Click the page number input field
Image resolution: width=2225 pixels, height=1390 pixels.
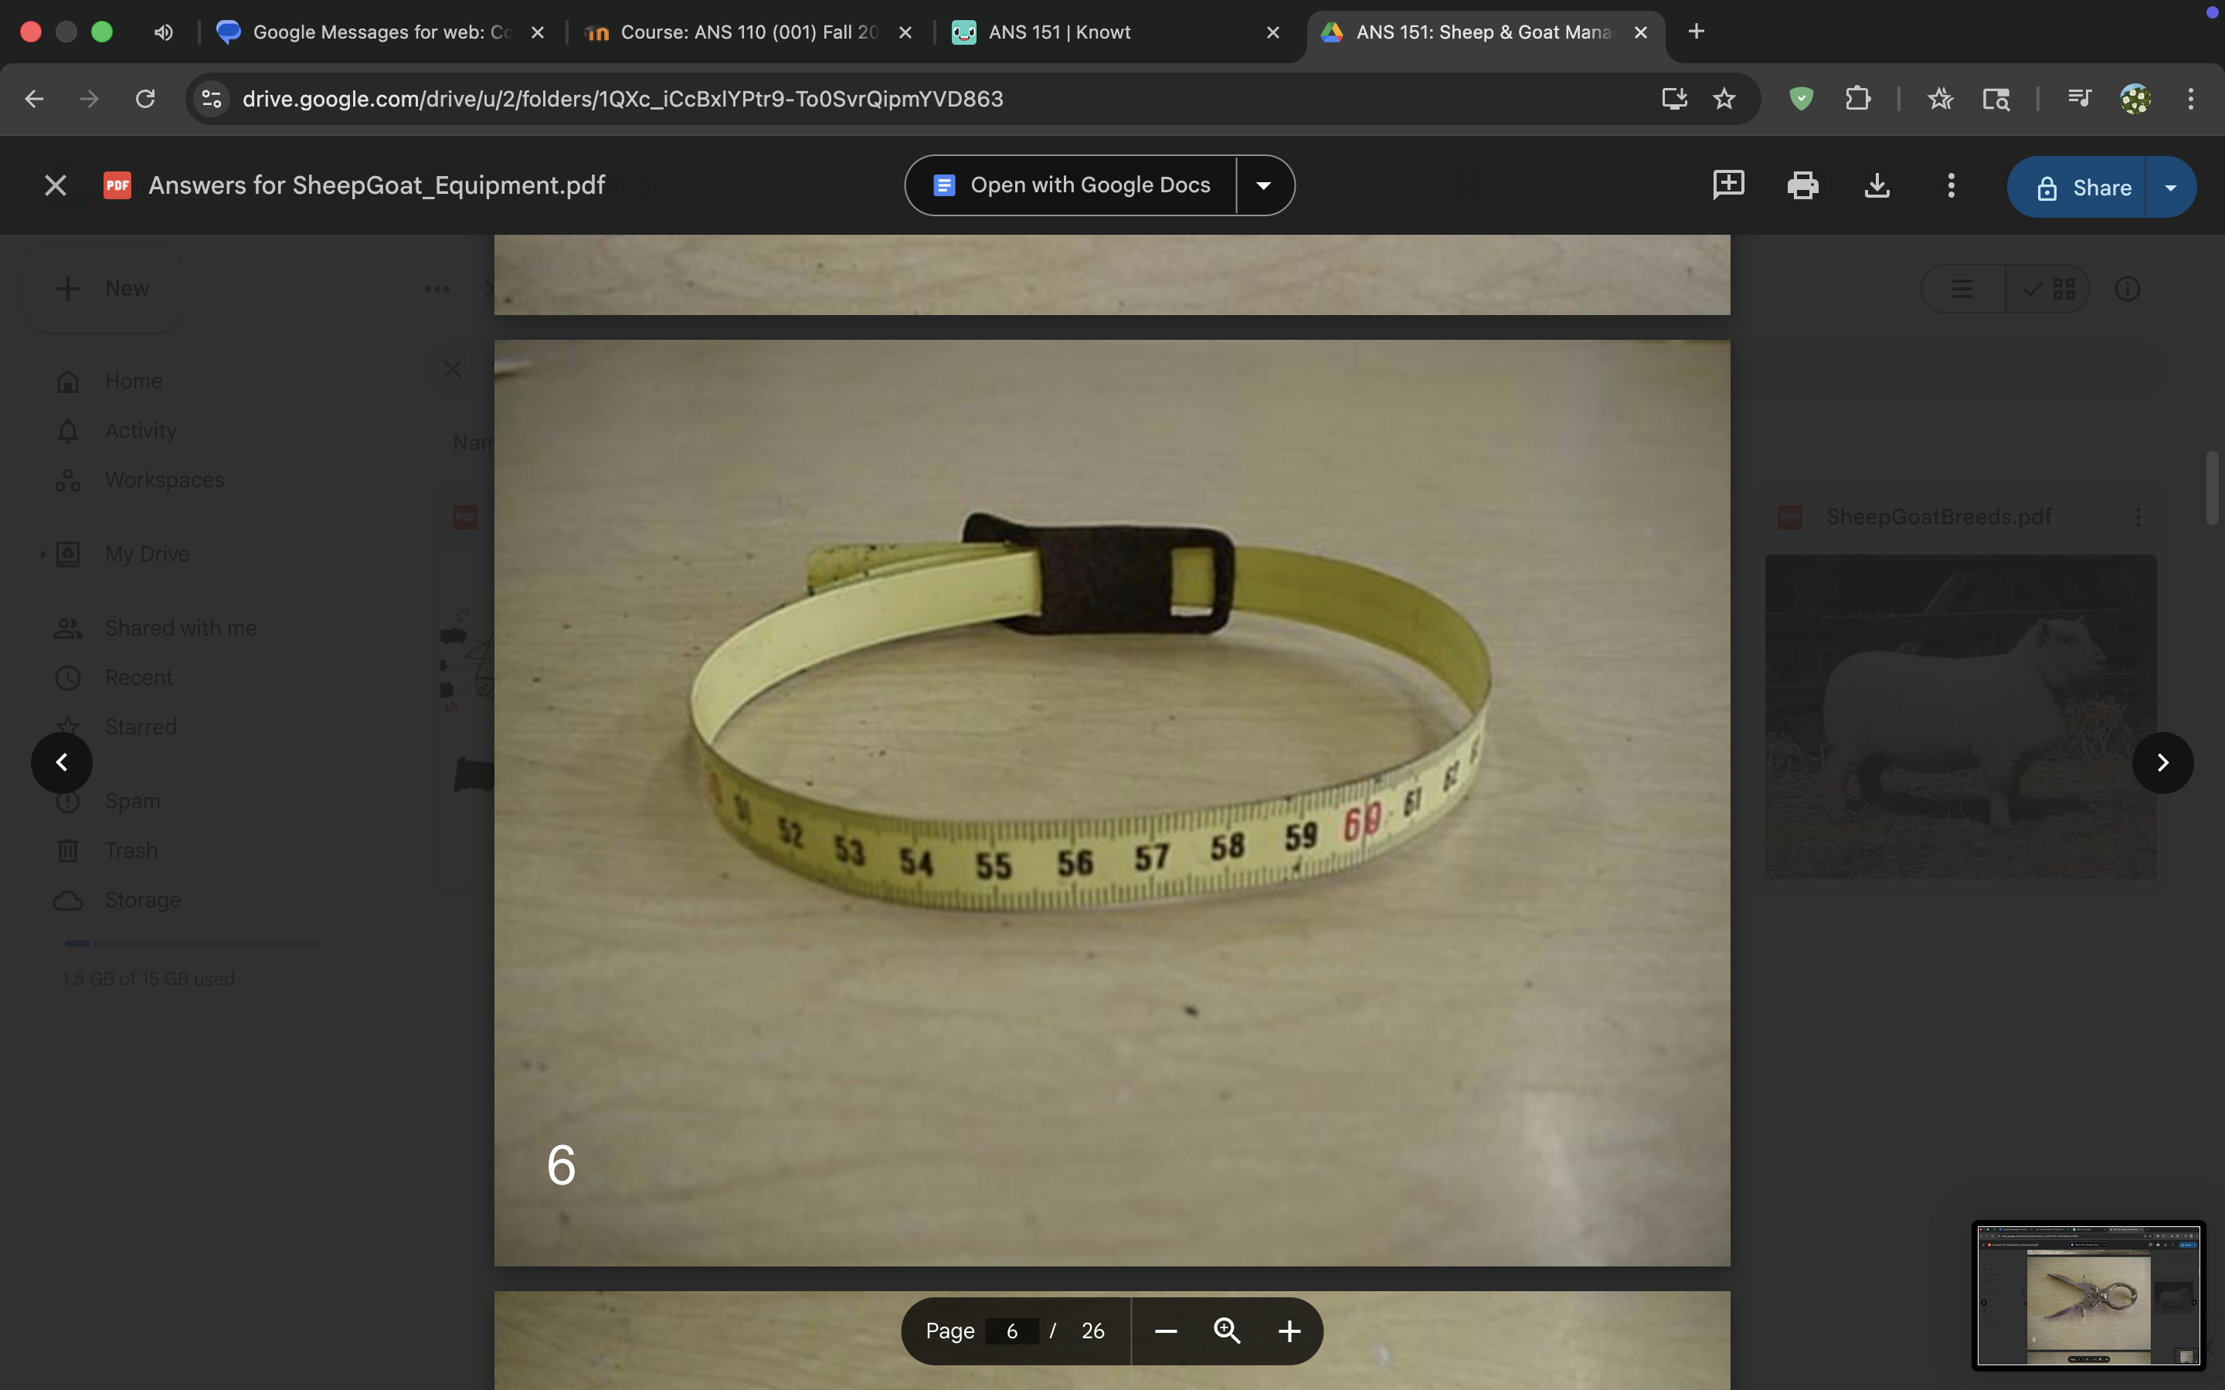click(x=1011, y=1331)
